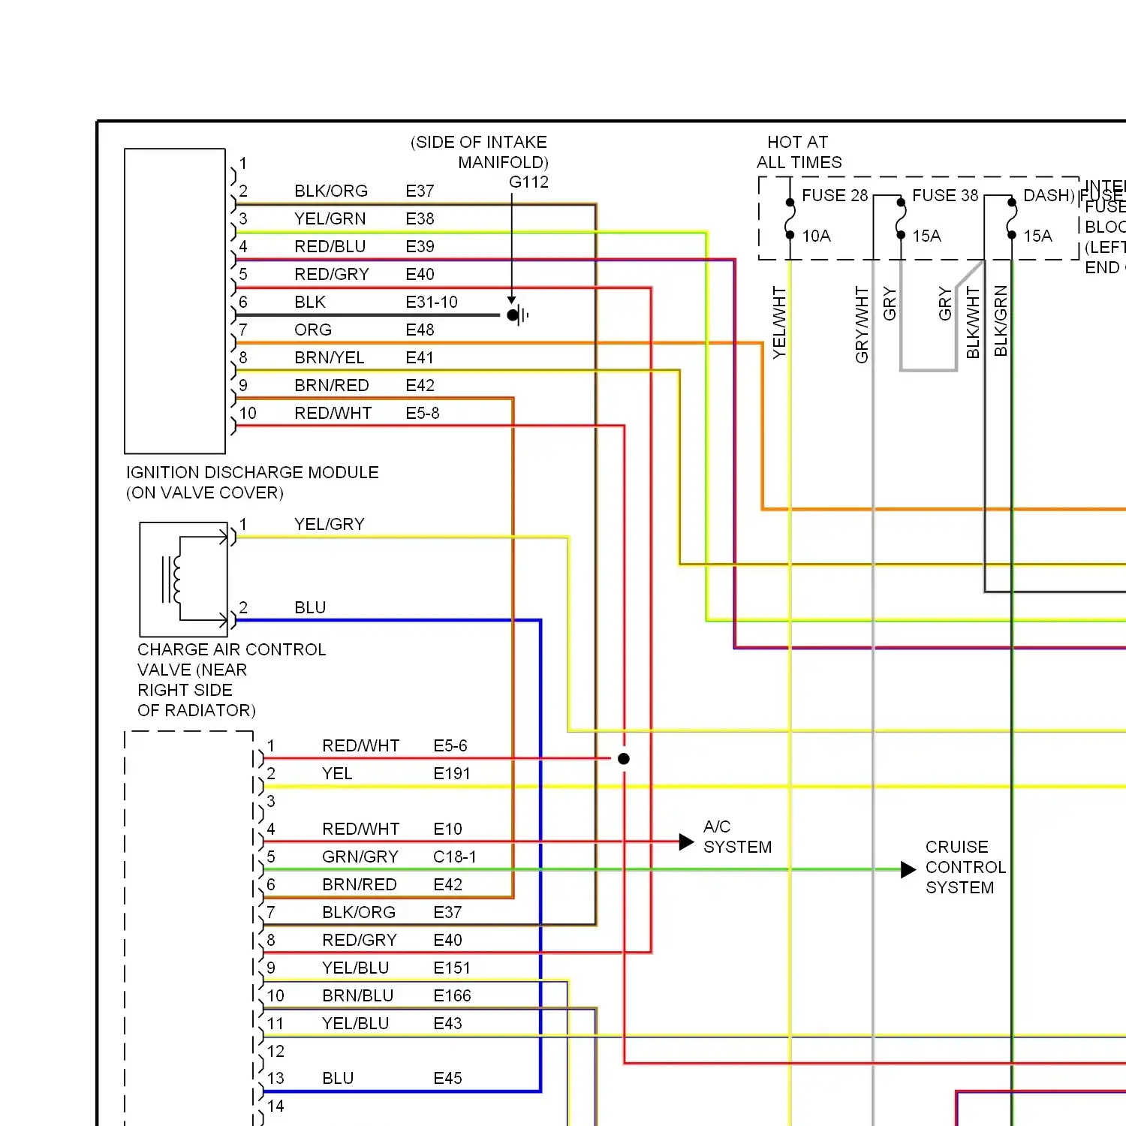
Task: Click the G112 ground label
Action: (x=528, y=182)
